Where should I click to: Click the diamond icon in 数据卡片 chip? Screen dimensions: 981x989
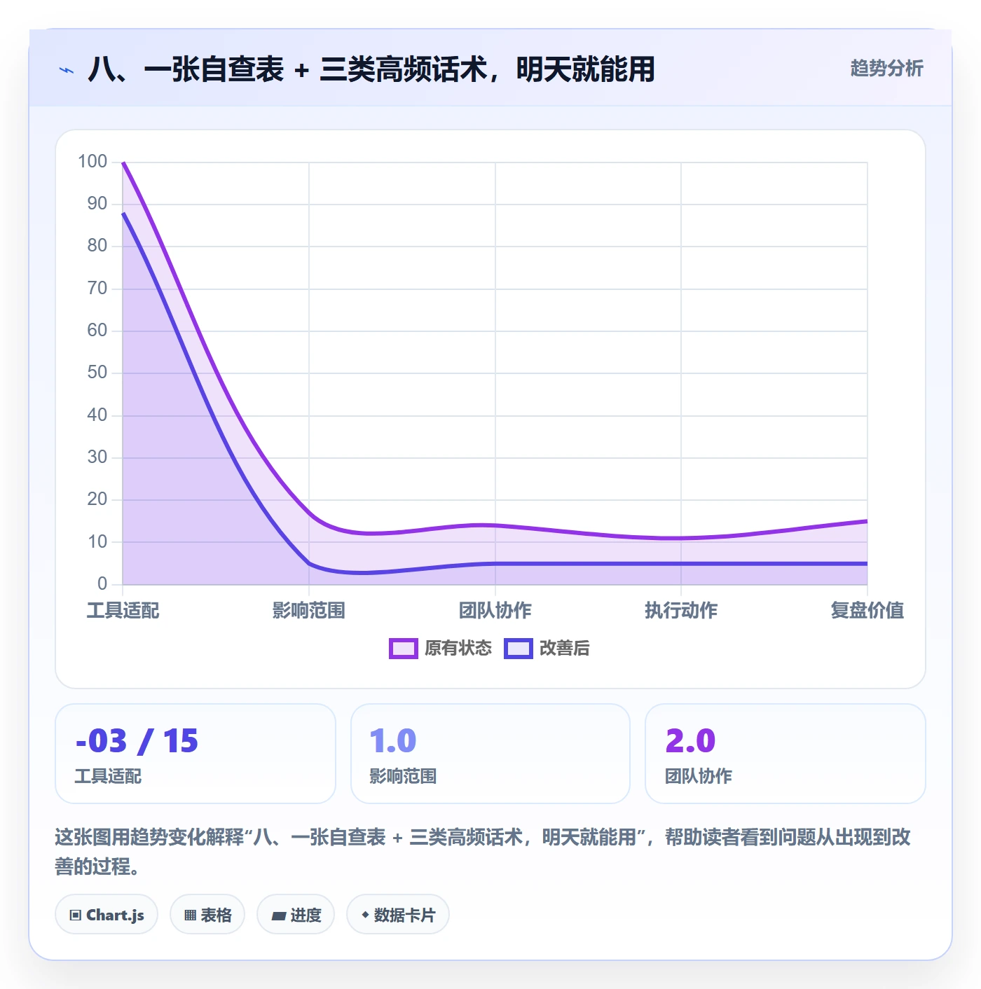[x=365, y=915]
